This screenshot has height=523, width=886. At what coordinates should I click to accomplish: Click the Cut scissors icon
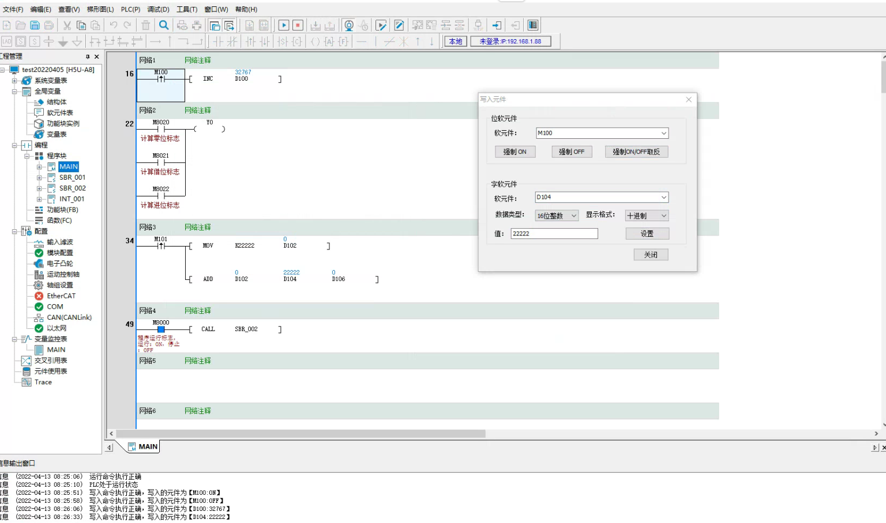pos(67,25)
